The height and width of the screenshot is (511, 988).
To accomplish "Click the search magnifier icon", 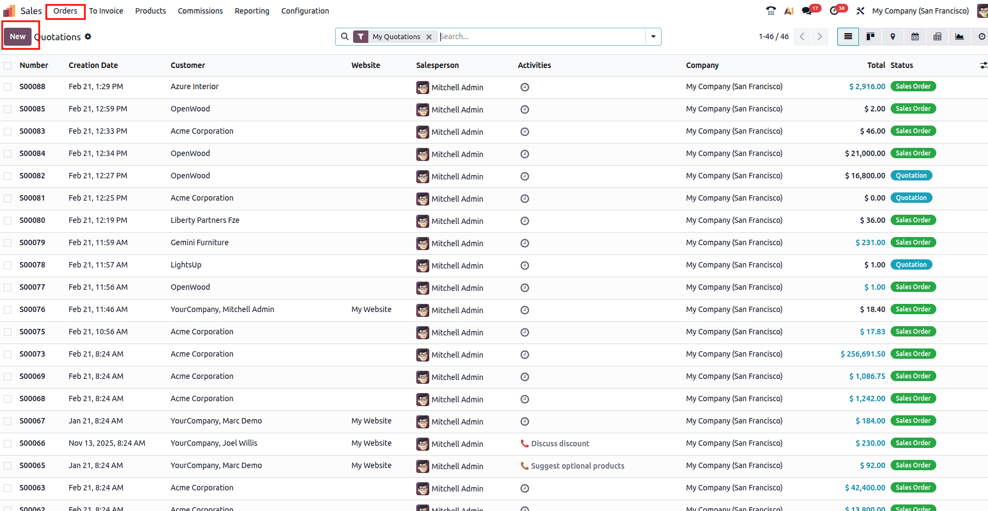I will tap(345, 36).
